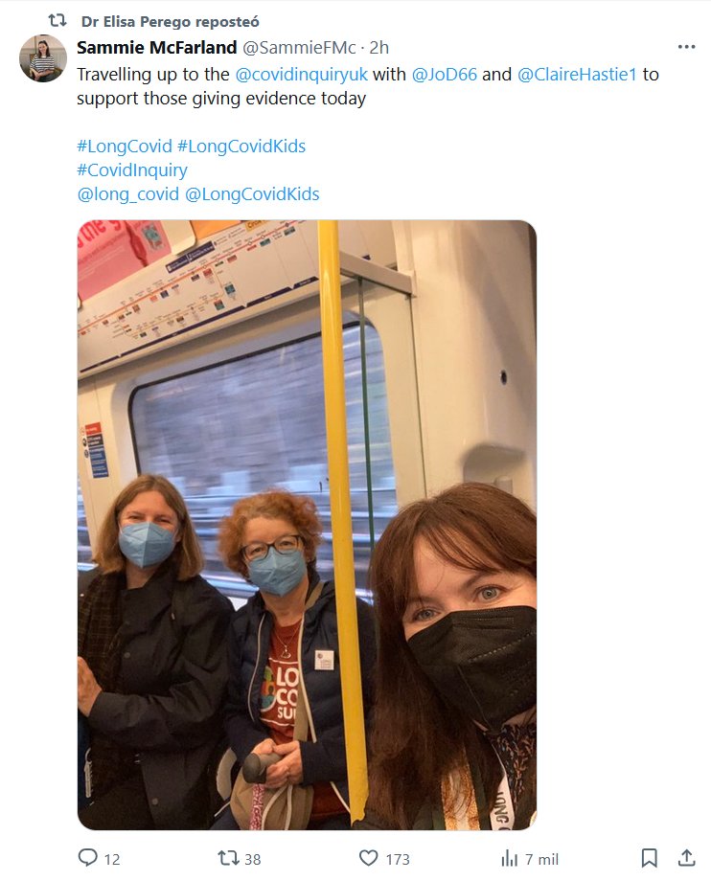Open the share upload icon
Image resolution: width=711 pixels, height=881 pixels.
tap(686, 858)
